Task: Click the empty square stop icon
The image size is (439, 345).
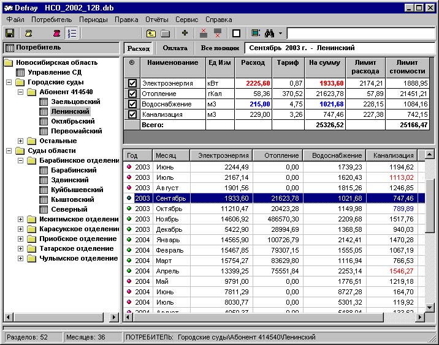Action: [237, 33]
